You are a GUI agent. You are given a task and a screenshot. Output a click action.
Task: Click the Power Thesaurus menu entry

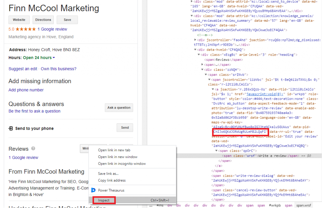pyautogui.click(x=111, y=190)
